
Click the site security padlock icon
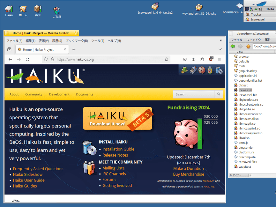52,60
